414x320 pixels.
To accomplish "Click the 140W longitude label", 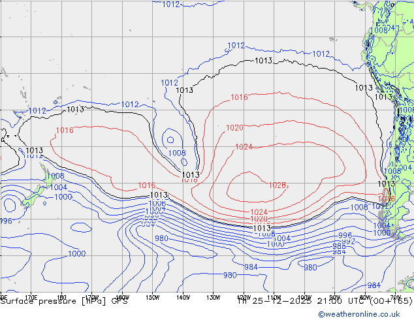I will 183,298.
